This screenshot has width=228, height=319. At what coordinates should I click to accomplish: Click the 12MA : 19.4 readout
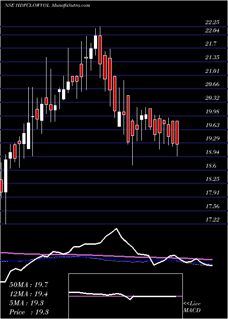pyautogui.click(x=29, y=294)
